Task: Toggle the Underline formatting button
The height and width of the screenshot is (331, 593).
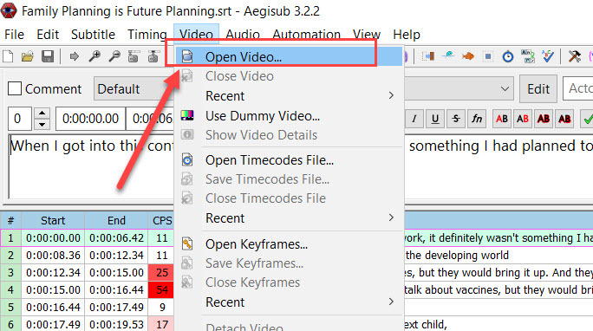Action: [x=435, y=119]
